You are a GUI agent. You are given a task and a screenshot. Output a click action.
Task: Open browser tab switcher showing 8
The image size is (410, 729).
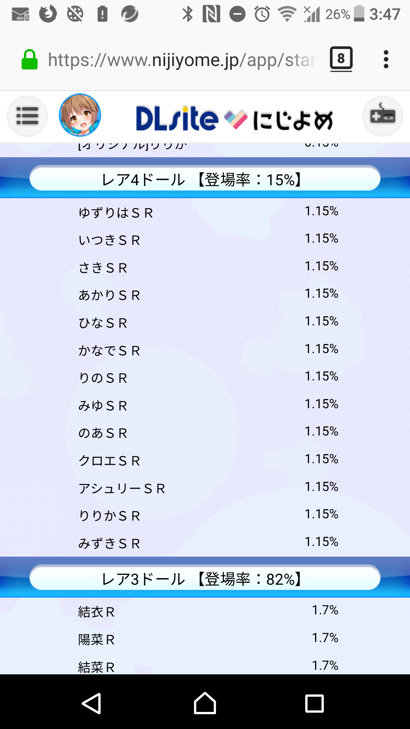(x=341, y=59)
